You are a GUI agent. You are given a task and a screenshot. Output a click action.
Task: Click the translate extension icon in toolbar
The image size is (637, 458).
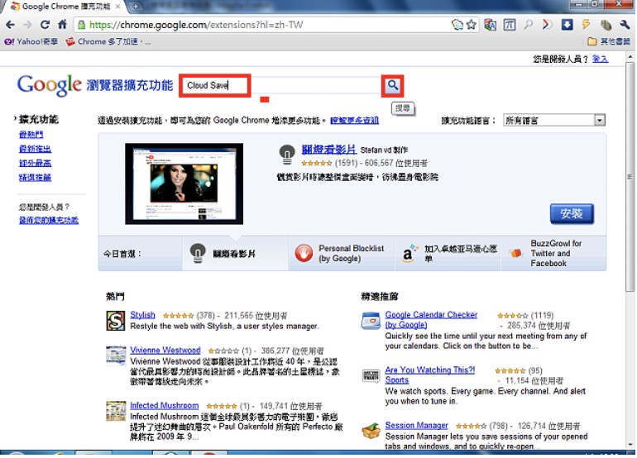tap(491, 25)
